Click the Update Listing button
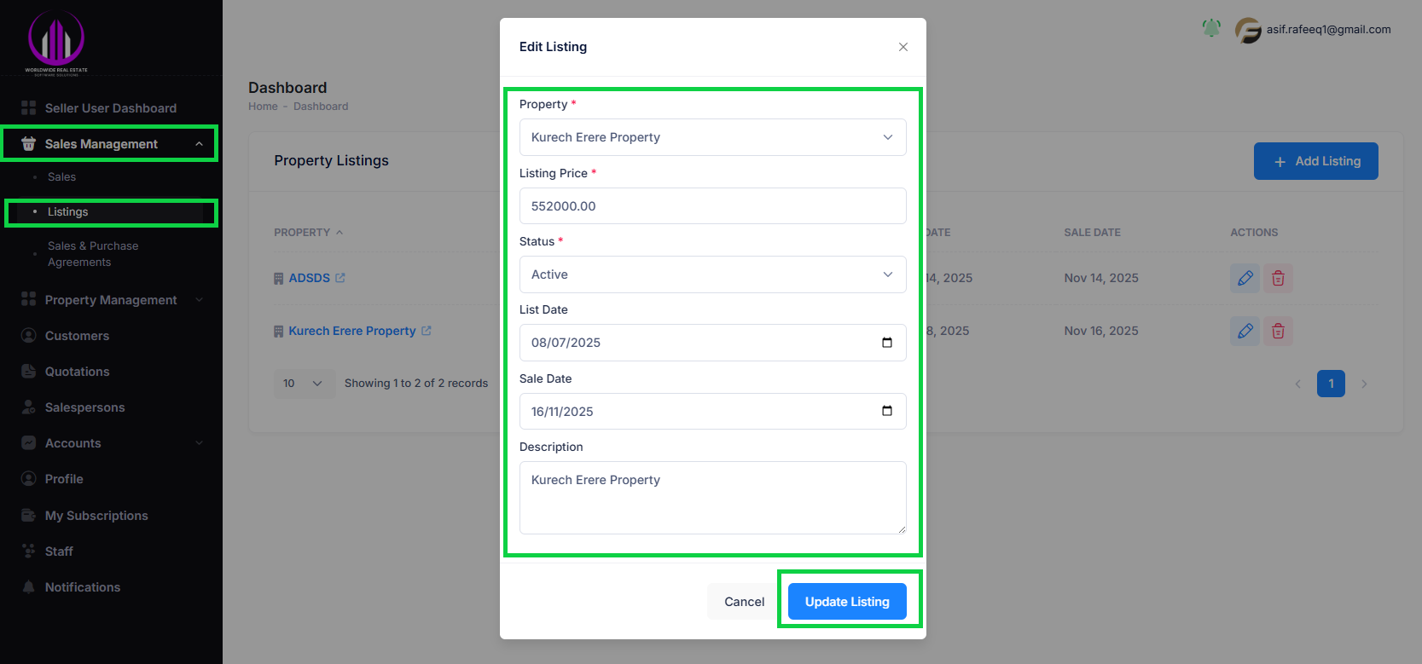The image size is (1422, 664). [x=847, y=602]
